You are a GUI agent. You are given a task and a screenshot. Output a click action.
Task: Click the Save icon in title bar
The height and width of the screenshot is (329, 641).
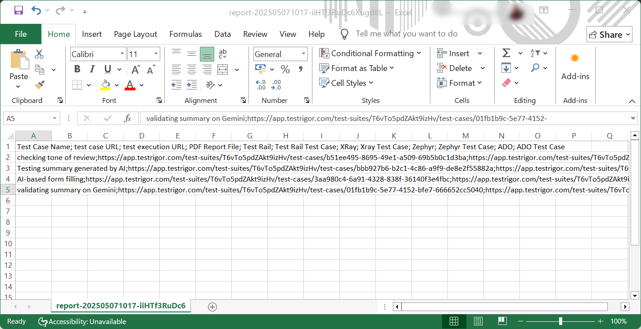coord(18,10)
